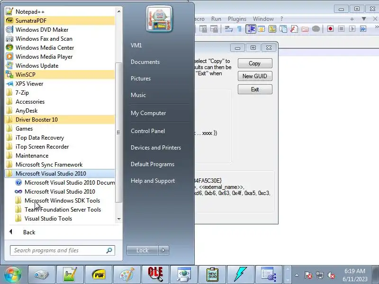This screenshot has height=284, width=379.
Task: Collapse the Microsoft Visual Studio 2010 folder
Action: point(60,173)
